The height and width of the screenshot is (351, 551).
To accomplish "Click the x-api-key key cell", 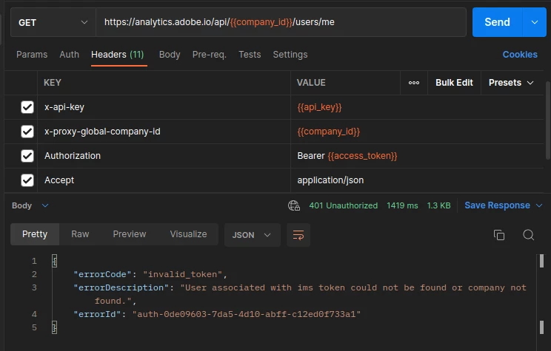I will point(164,107).
